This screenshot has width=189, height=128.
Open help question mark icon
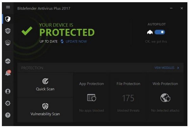(8, 115)
